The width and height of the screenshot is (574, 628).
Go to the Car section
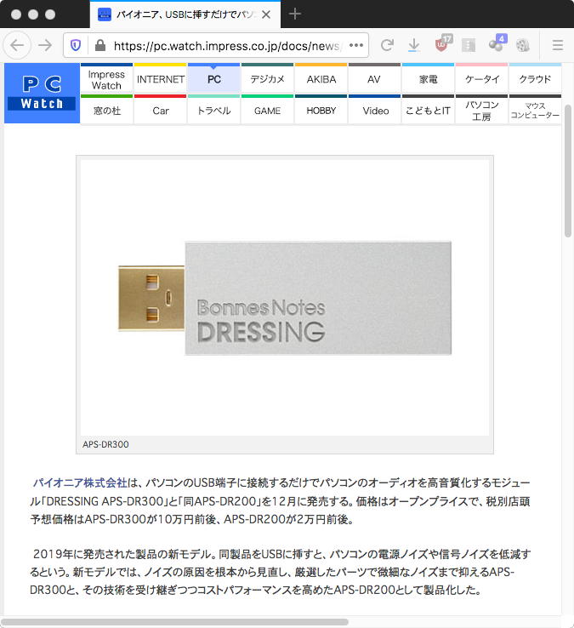coord(160,111)
